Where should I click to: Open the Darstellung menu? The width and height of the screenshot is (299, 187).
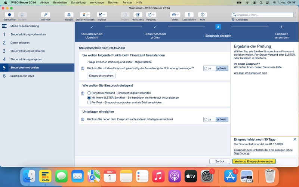(x=78, y=3)
